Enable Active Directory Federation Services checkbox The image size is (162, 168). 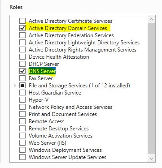pyautogui.click(x=22, y=35)
